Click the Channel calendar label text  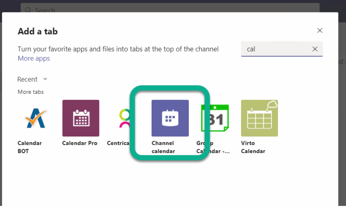pos(163,147)
